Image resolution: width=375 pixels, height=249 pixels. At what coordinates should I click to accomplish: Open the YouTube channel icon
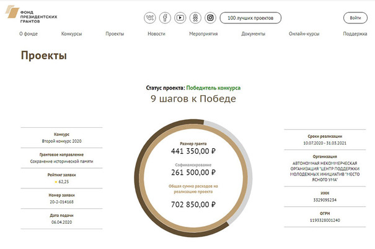pos(180,18)
